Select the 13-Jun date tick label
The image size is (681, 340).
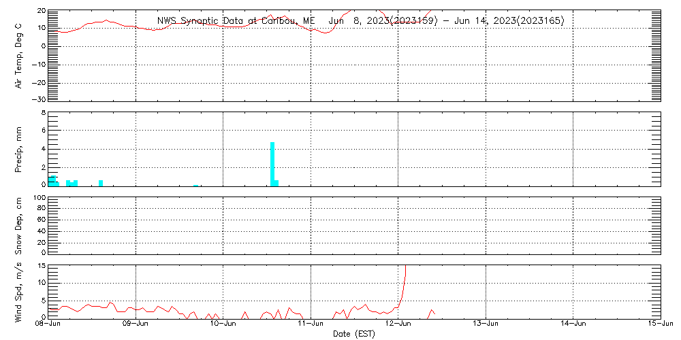(486, 325)
